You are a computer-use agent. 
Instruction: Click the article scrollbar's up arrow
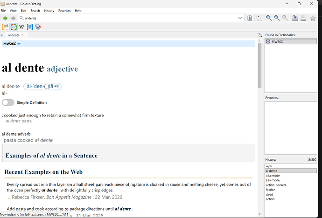click(x=259, y=41)
